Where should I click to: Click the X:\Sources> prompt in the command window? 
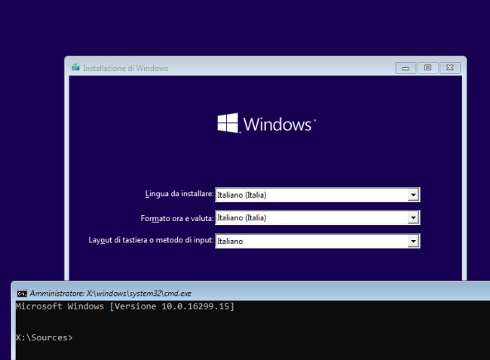click(x=44, y=338)
